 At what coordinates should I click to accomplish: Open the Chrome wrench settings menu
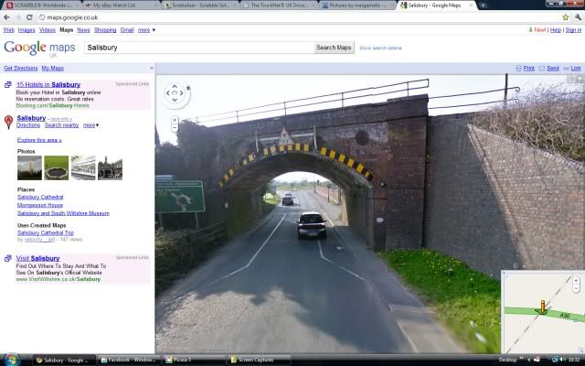pyautogui.click(x=578, y=17)
